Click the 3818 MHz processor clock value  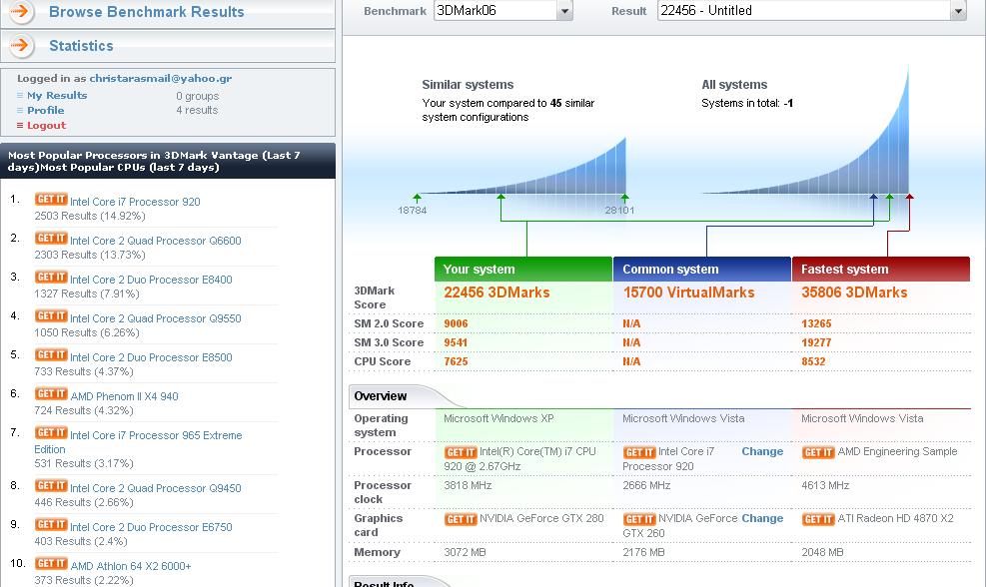[468, 485]
